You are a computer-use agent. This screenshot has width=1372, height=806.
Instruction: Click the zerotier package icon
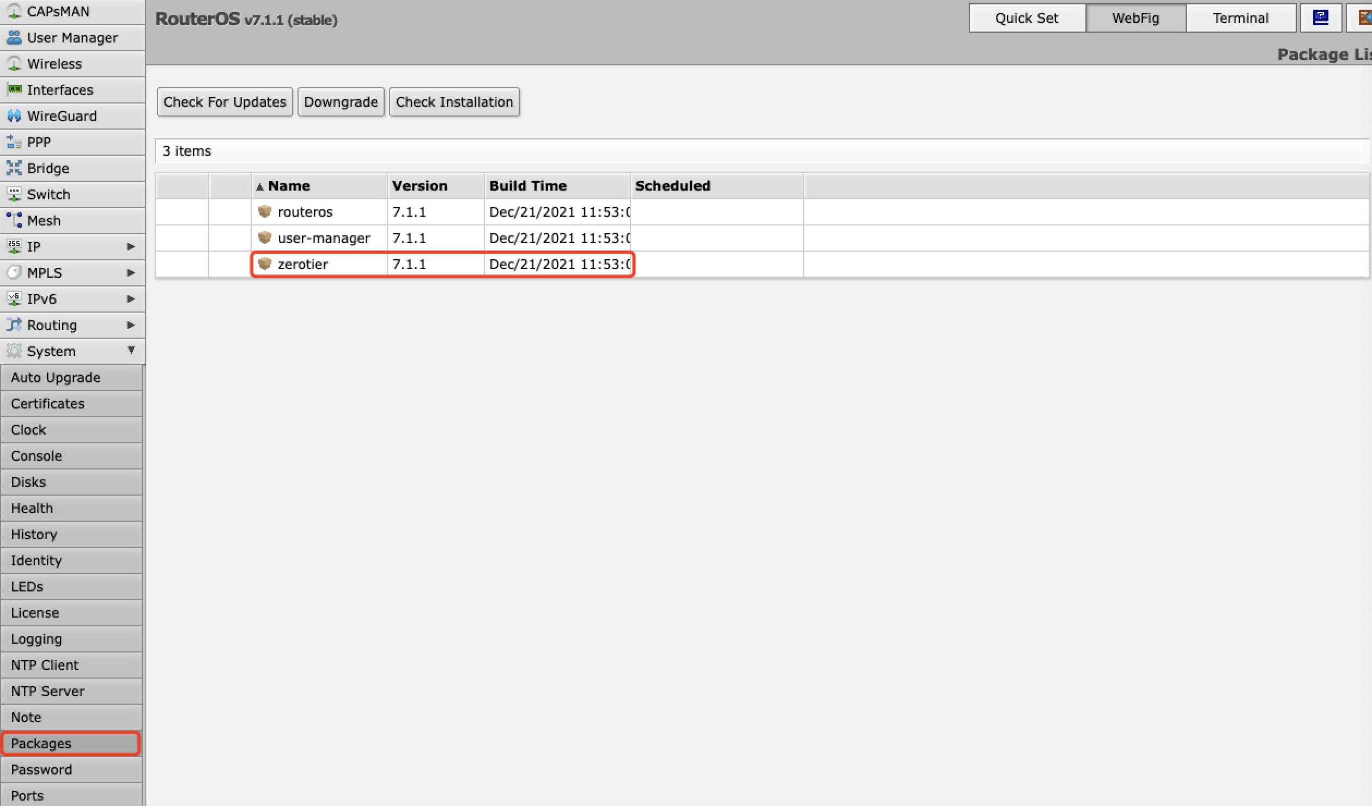click(265, 264)
